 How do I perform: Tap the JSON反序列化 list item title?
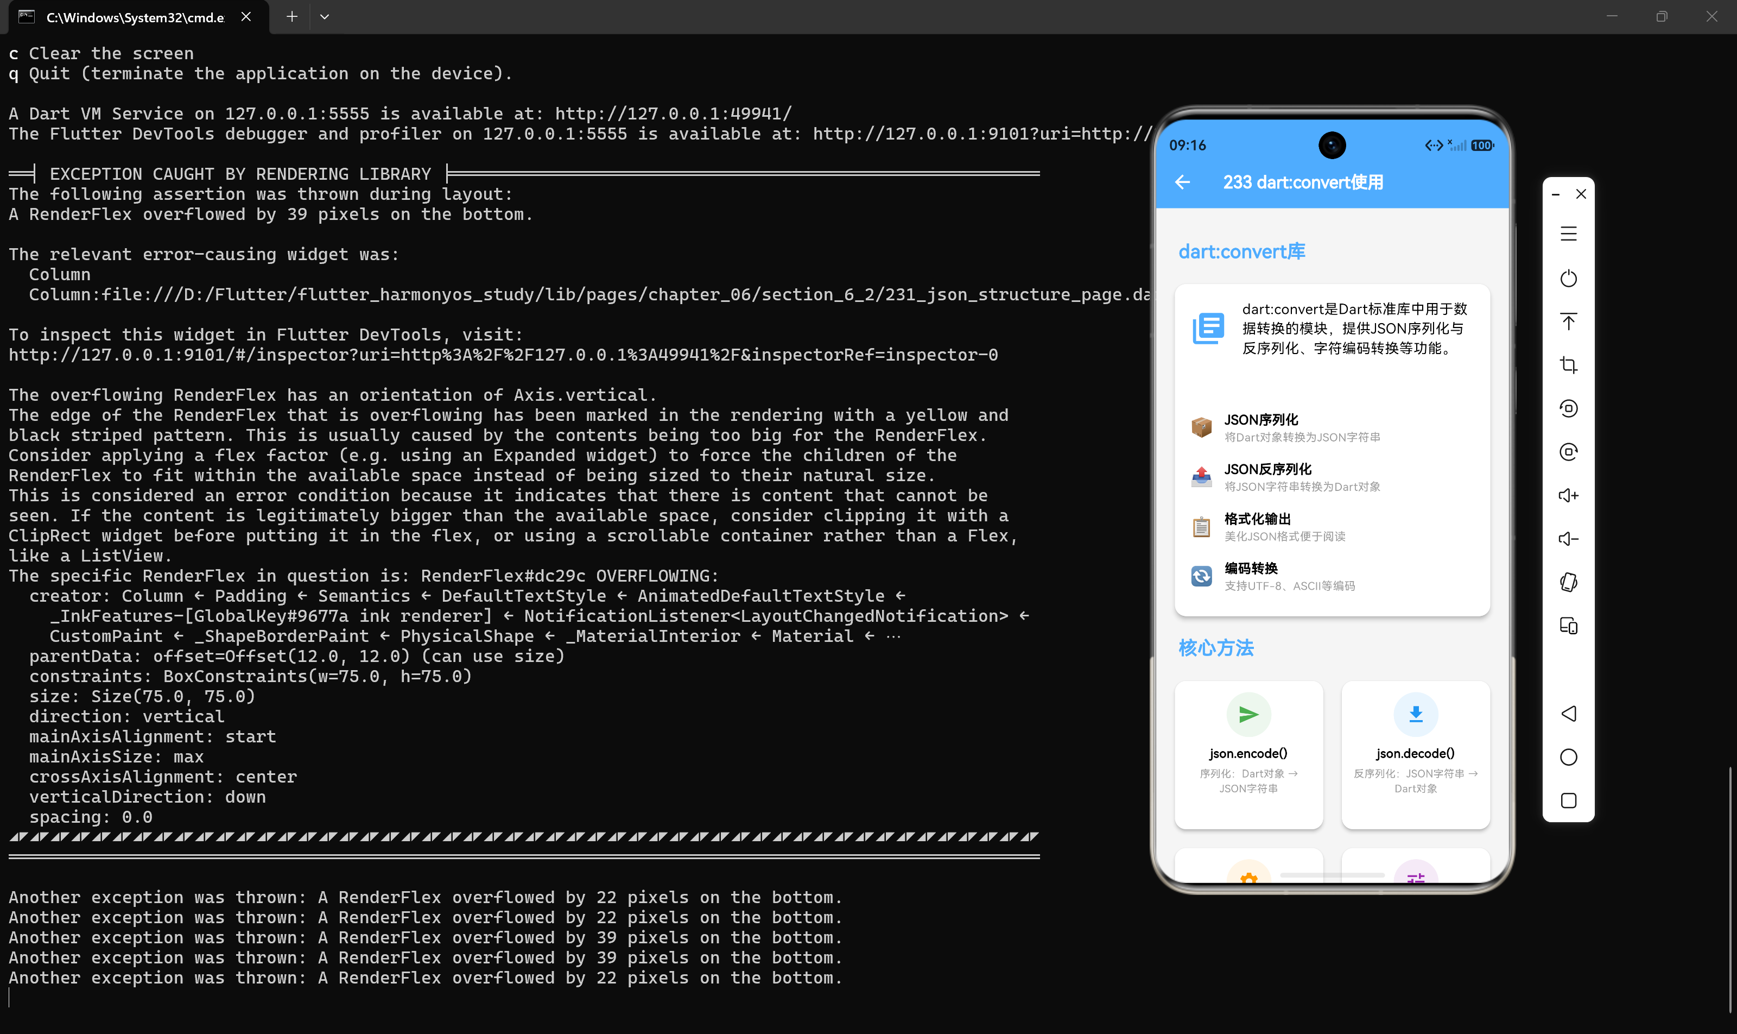coord(1267,469)
